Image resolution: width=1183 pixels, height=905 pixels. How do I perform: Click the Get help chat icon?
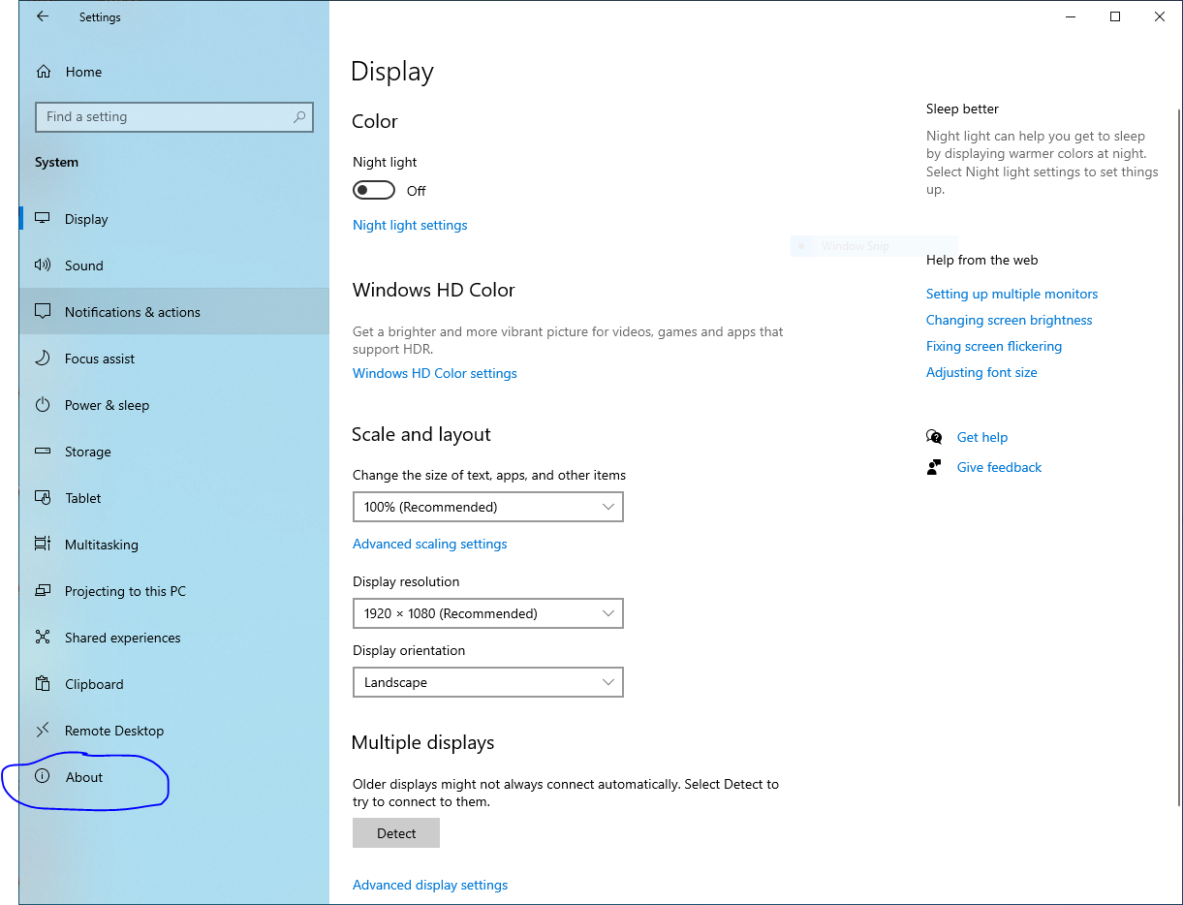click(x=934, y=437)
